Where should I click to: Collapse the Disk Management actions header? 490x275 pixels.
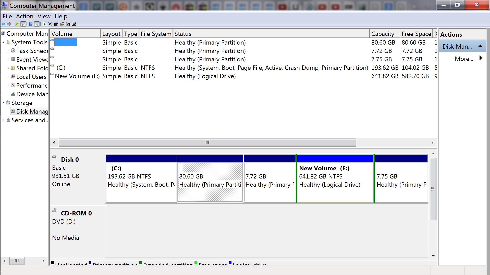[x=480, y=46]
